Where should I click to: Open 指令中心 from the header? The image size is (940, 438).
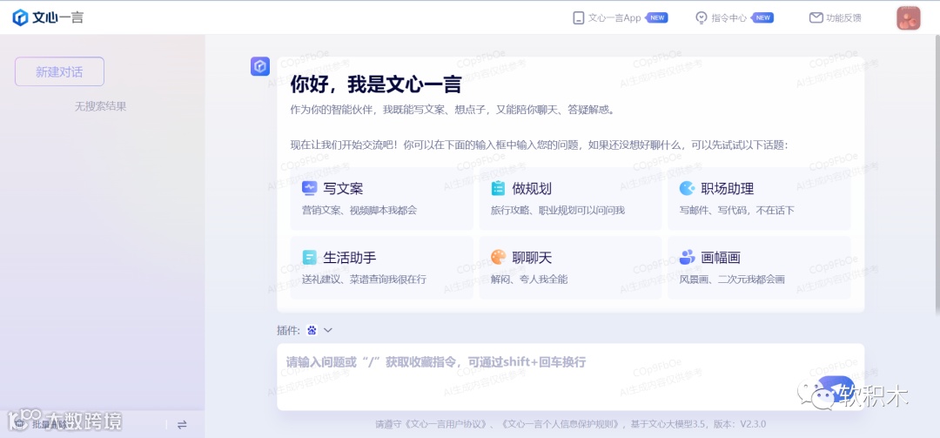[729, 18]
